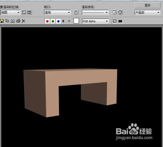The width and height of the screenshot is (163, 147).
Task: Toggle the lock to viewport padlock
Action: click(x=76, y=12)
